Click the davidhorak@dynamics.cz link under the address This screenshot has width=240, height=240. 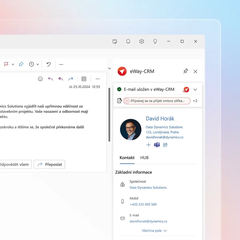click(x=165, y=137)
